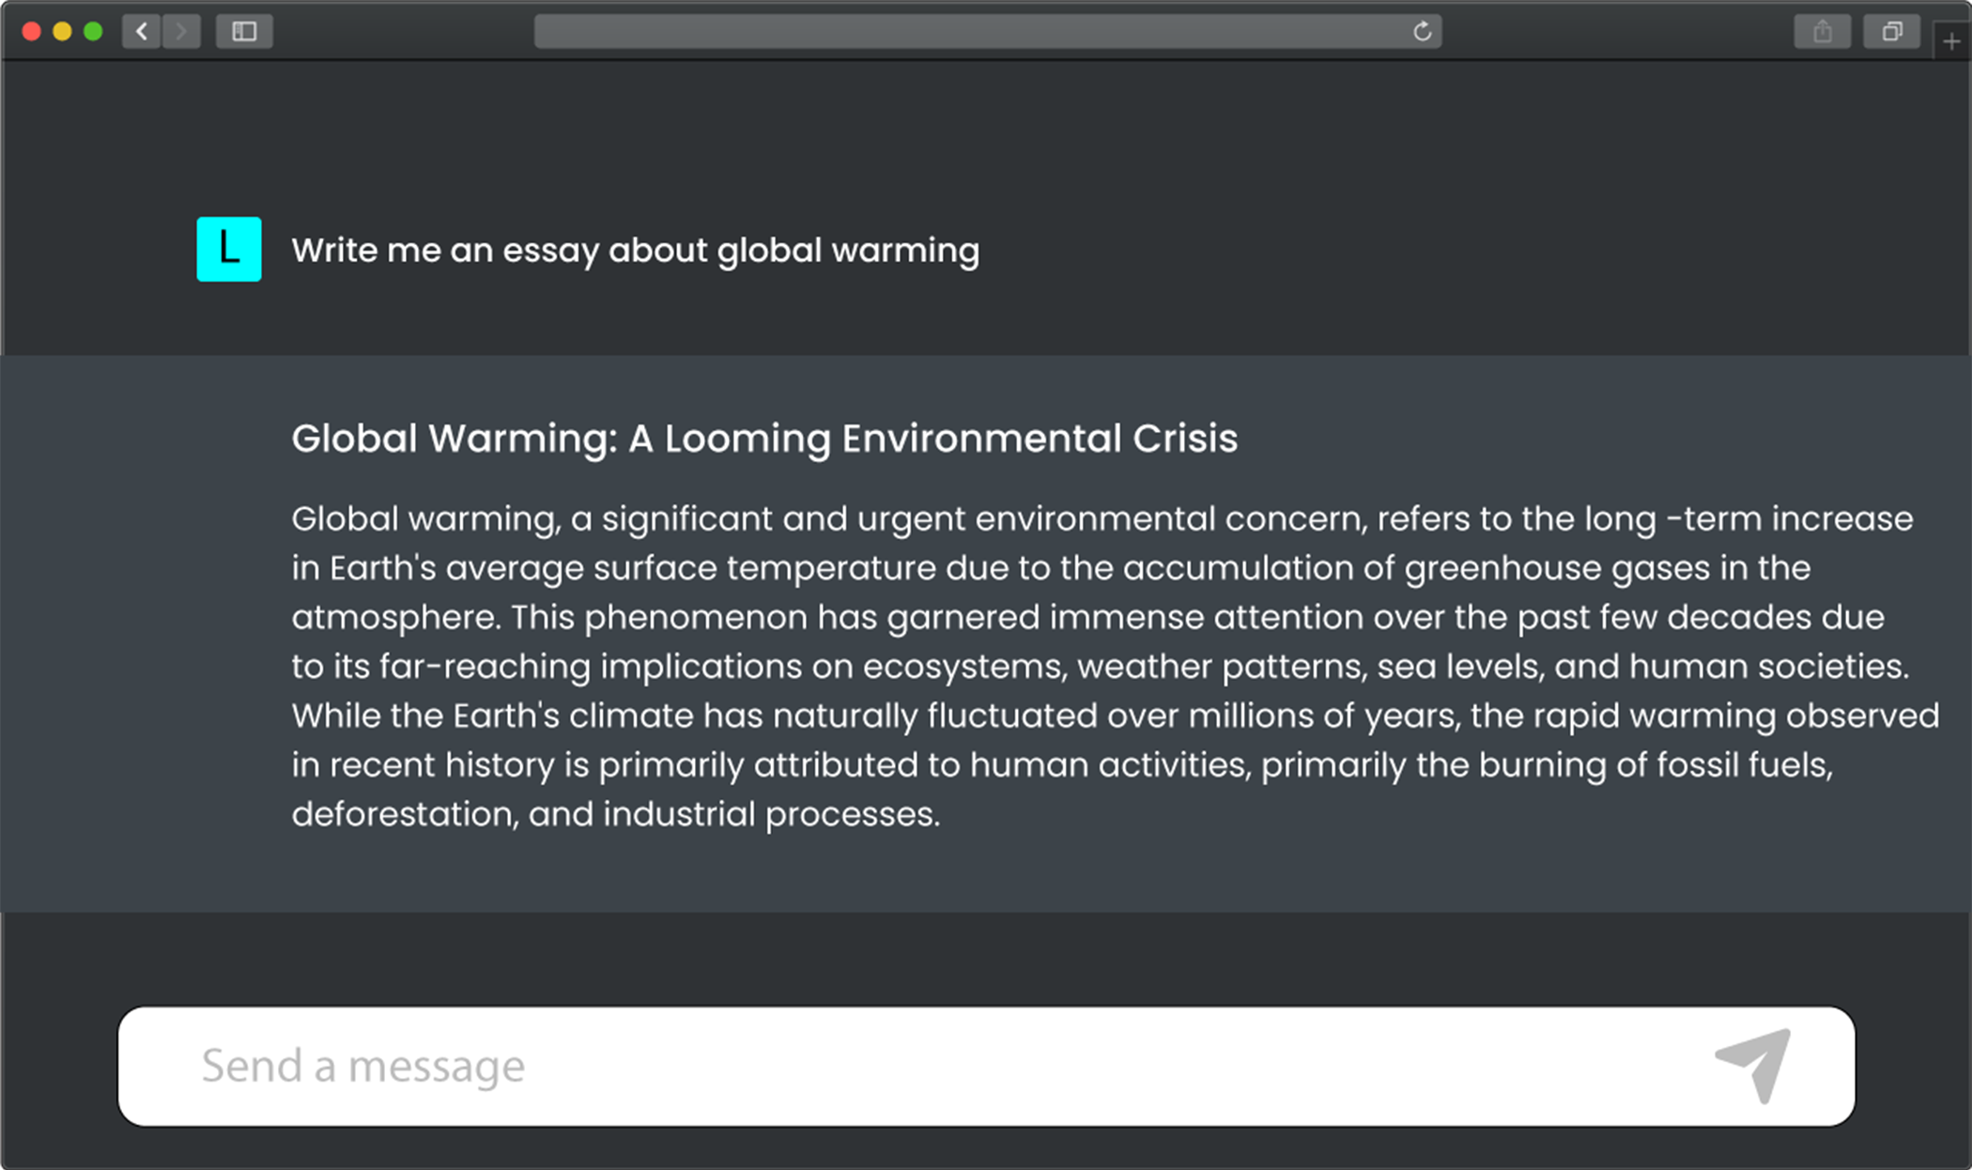The image size is (1972, 1170).
Task: Click the browser forward arrow button
Action: point(181,32)
